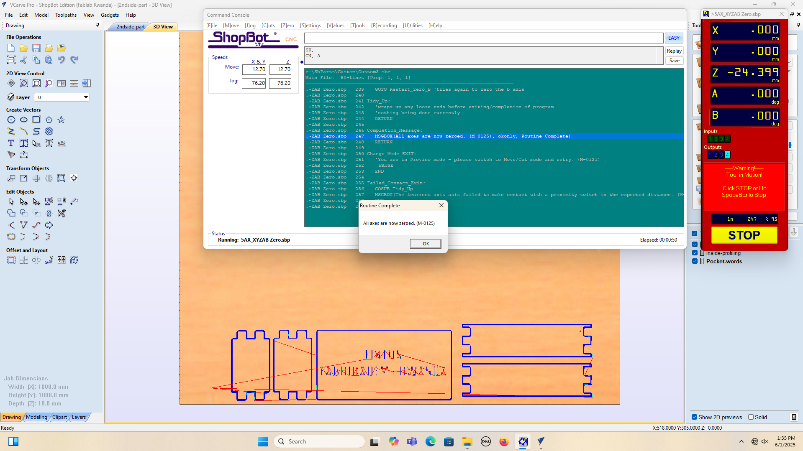Open the Toolpaths menu
This screenshot has width=803, height=451.
coord(66,15)
